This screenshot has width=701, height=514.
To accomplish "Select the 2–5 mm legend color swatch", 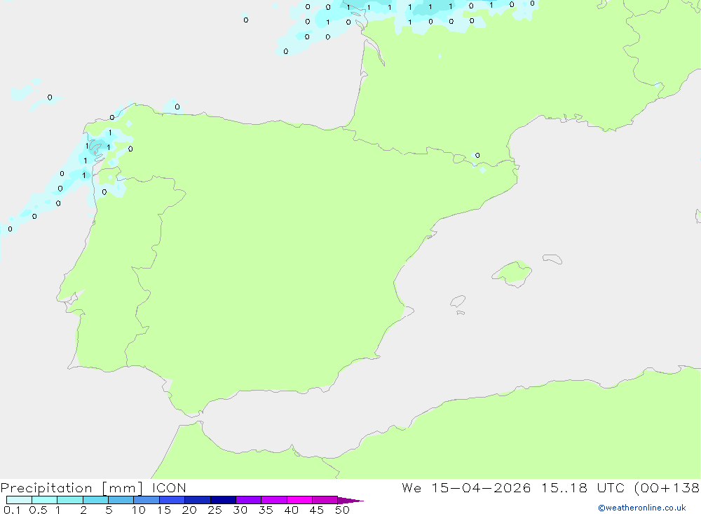I will 95,500.
